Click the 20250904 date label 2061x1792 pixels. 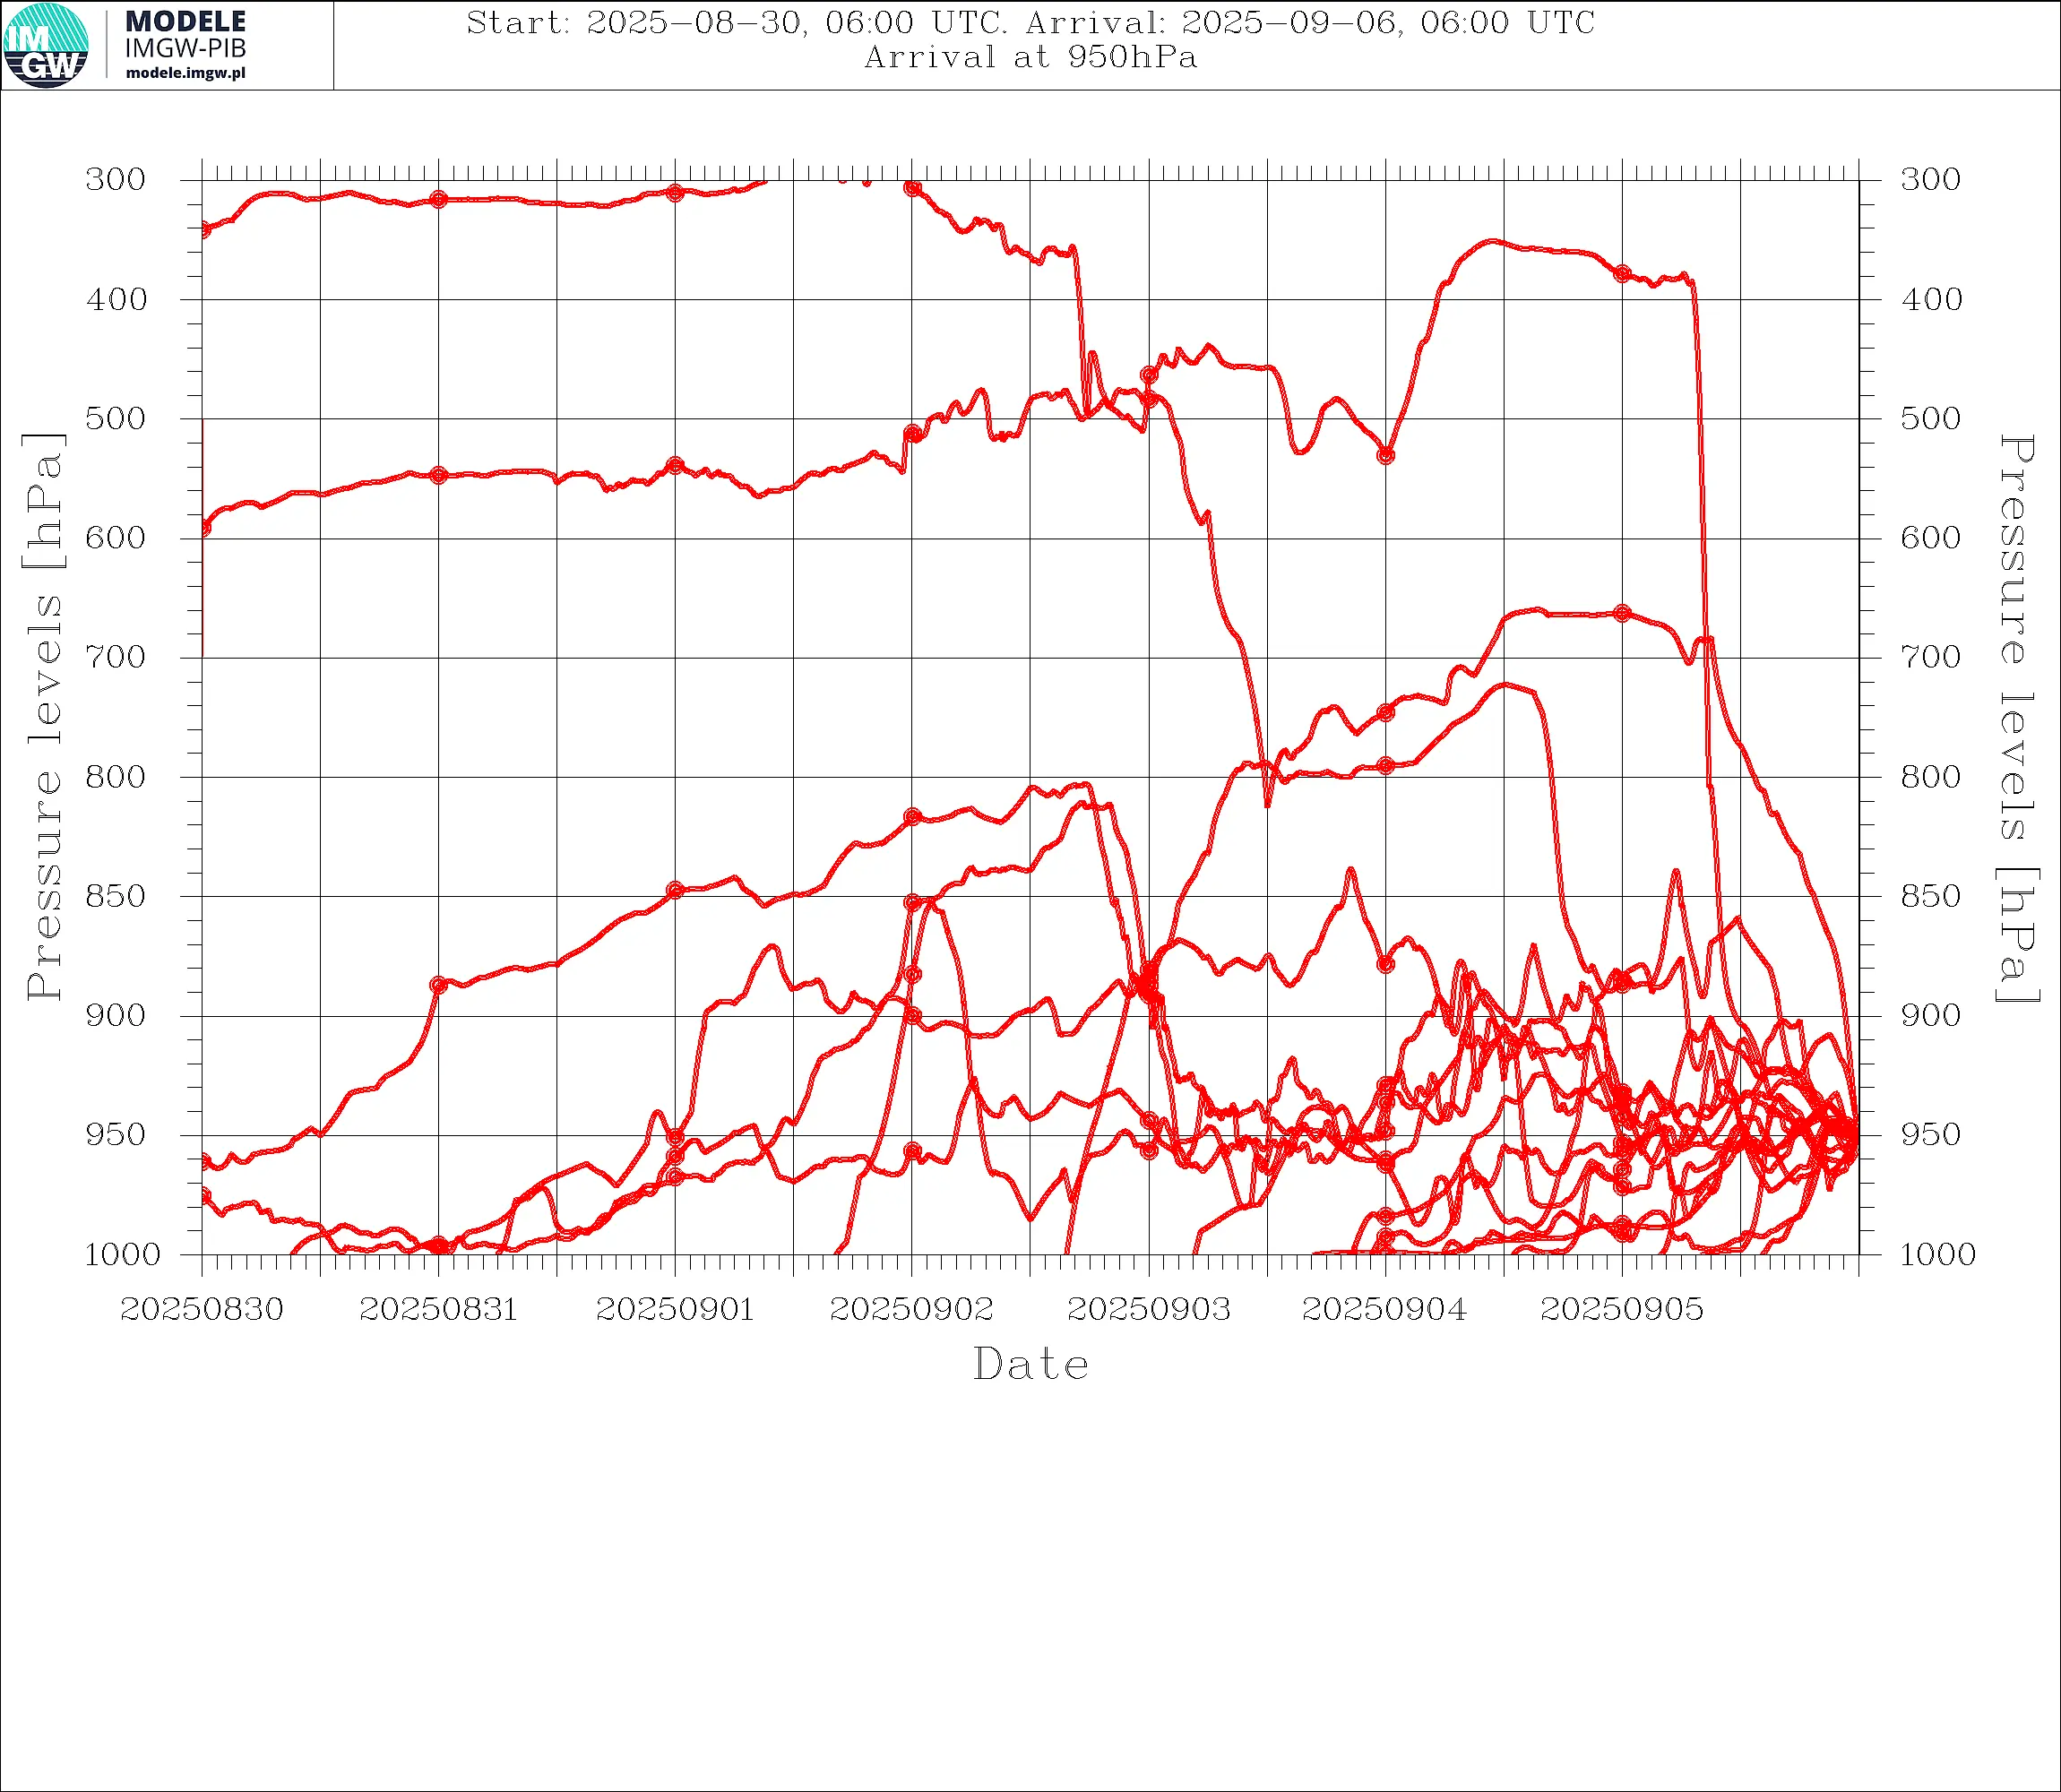(x=1385, y=1309)
